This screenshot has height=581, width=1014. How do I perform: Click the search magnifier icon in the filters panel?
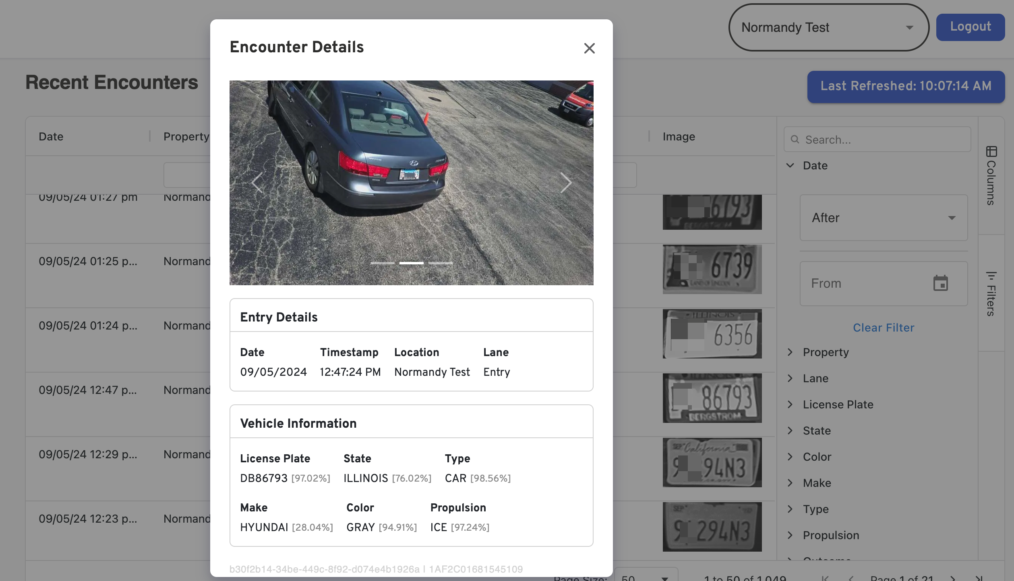click(795, 140)
